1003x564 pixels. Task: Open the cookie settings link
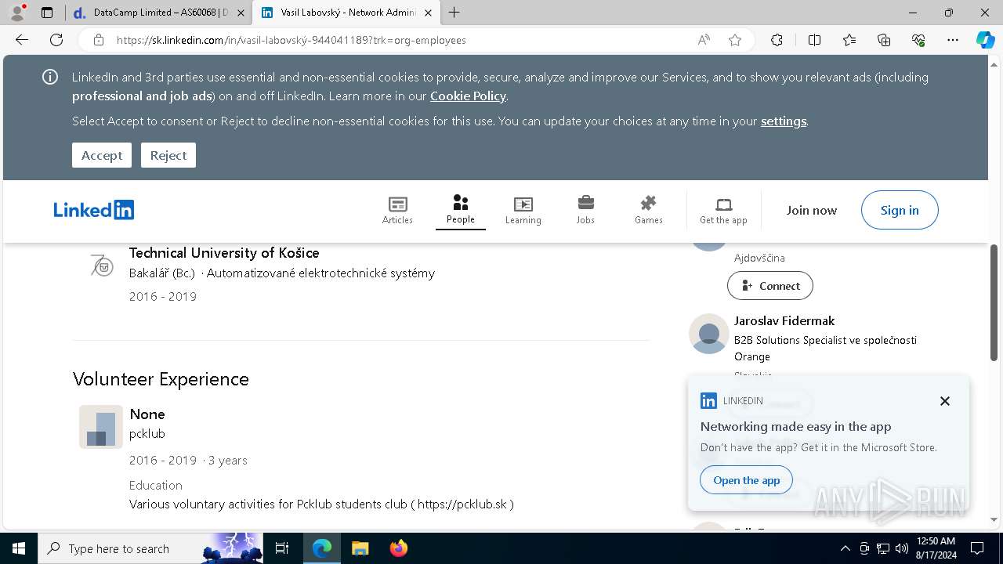pos(784,121)
